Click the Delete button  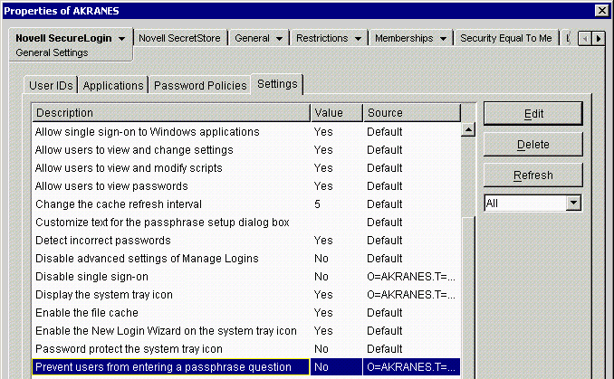pos(532,145)
